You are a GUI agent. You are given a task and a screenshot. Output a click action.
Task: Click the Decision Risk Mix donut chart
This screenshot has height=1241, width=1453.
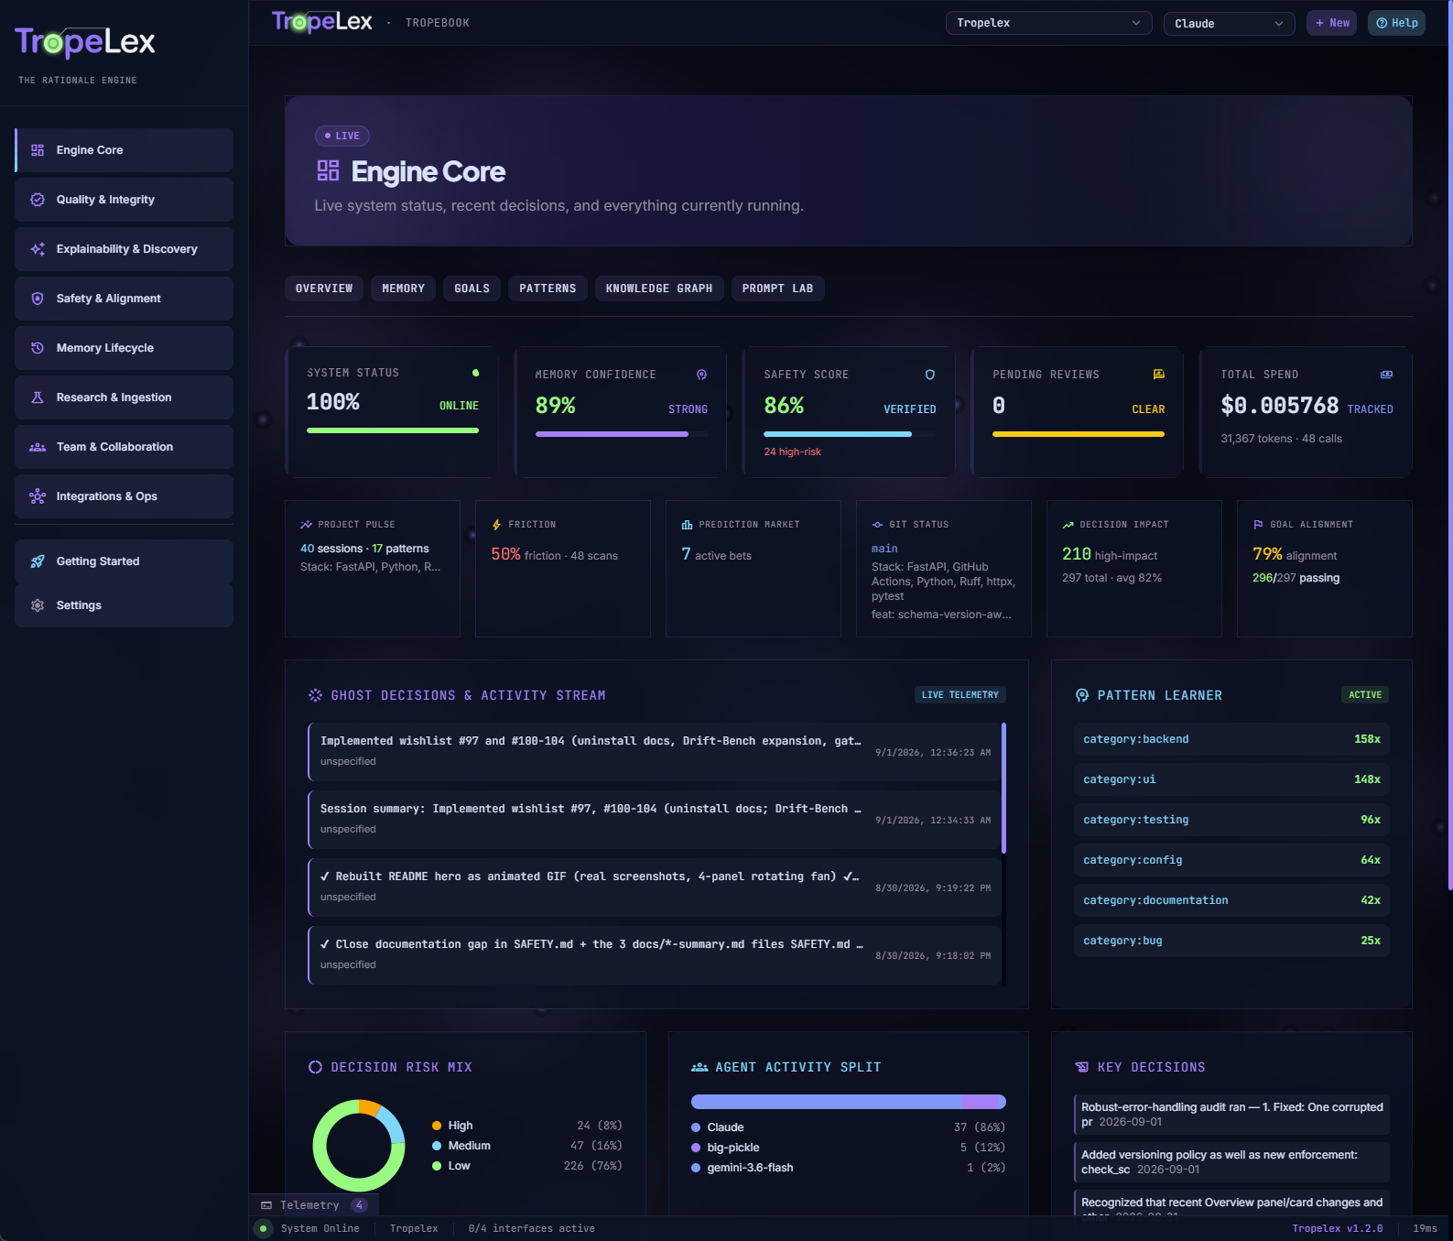click(x=359, y=1146)
